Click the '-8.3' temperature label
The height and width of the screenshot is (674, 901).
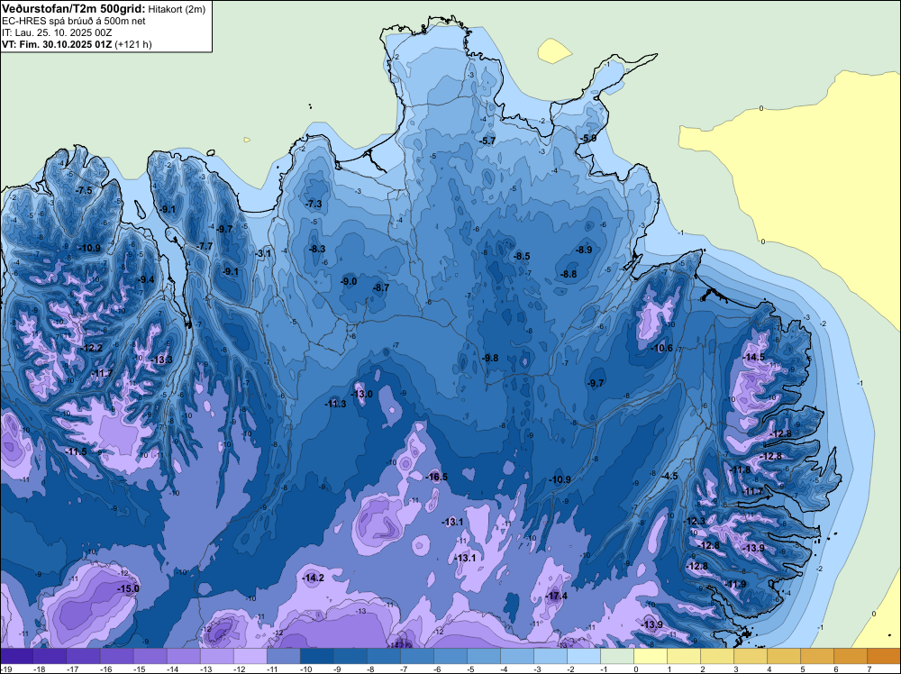pyautogui.click(x=317, y=249)
